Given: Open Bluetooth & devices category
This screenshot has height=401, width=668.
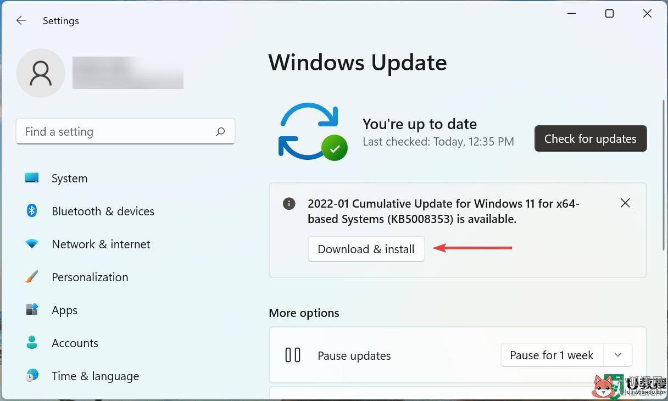Looking at the screenshot, I should pos(103,211).
